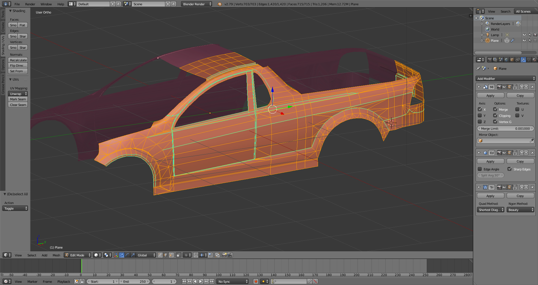Open the Render menu
This screenshot has height=285, width=538.
pos(30,4)
